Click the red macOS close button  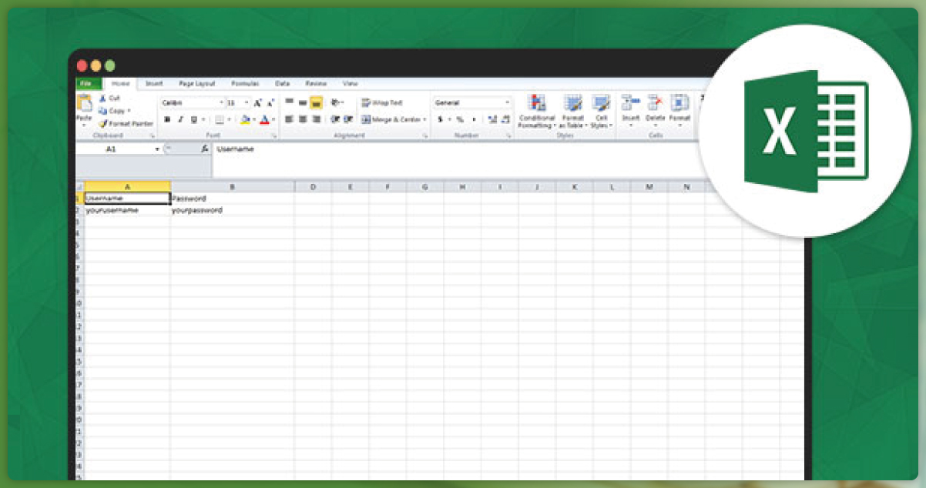pos(82,65)
